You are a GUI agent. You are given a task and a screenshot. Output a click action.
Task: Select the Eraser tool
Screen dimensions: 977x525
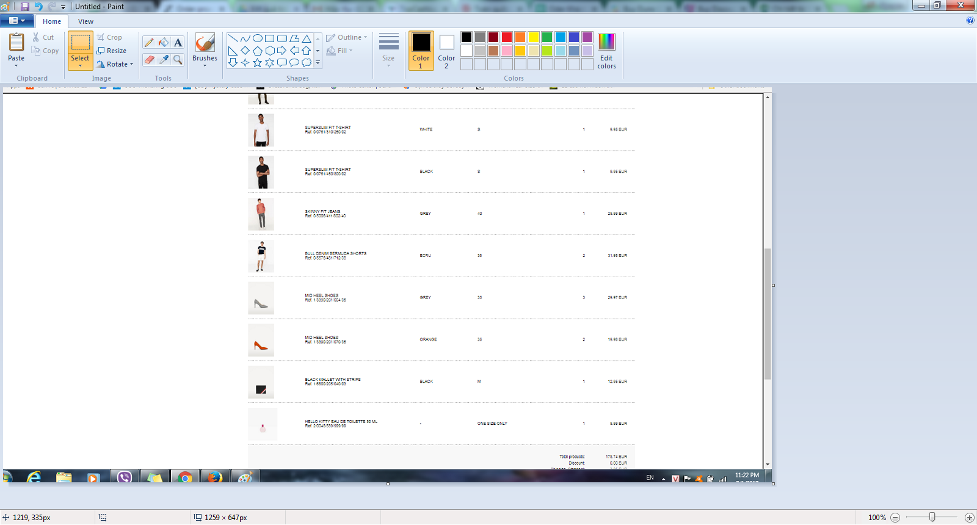coord(149,59)
